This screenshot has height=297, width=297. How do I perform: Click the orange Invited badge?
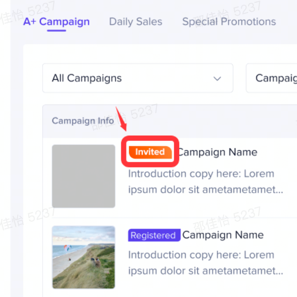[x=150, y=152]
